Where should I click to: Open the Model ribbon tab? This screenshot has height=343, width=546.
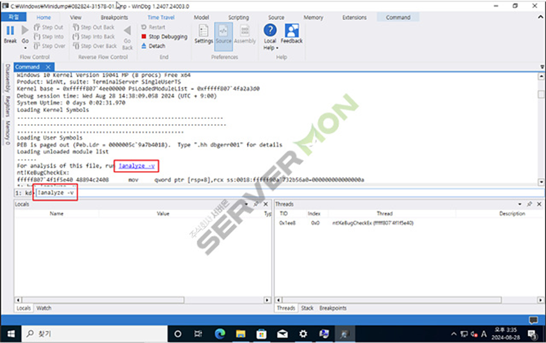tap(201, 17)
